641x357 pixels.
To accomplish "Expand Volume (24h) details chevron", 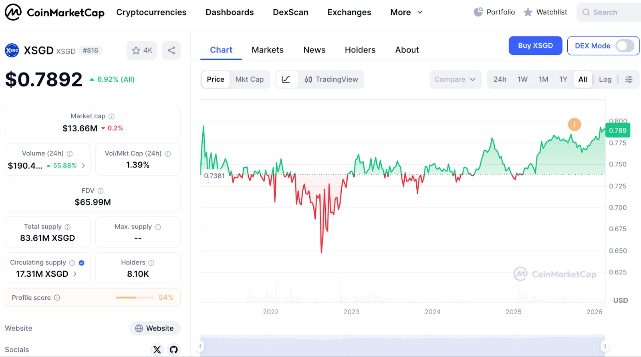I will click(x=83, y=166).
